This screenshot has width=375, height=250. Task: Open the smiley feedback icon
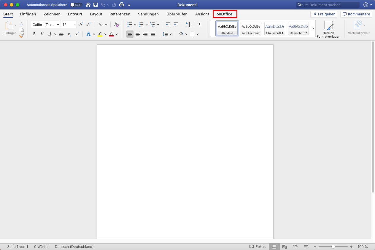click(366, 5)
